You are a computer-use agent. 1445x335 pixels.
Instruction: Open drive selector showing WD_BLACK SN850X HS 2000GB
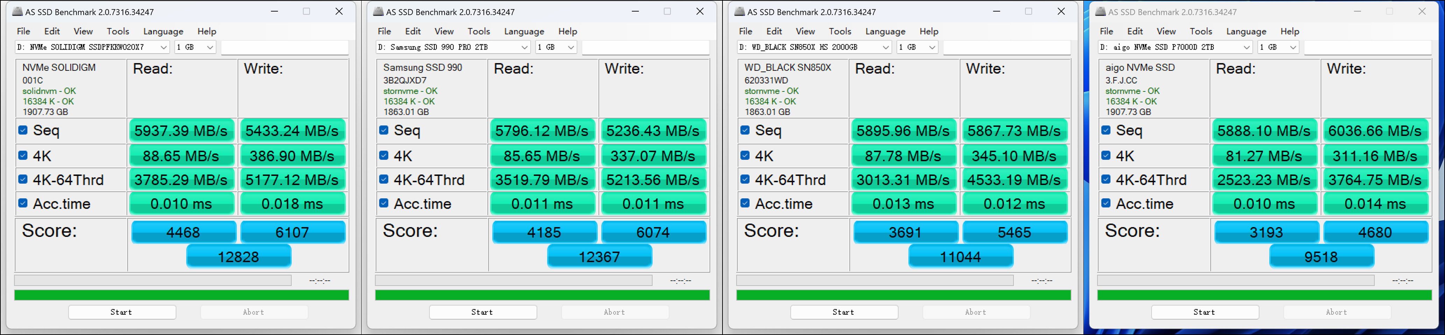814,47
